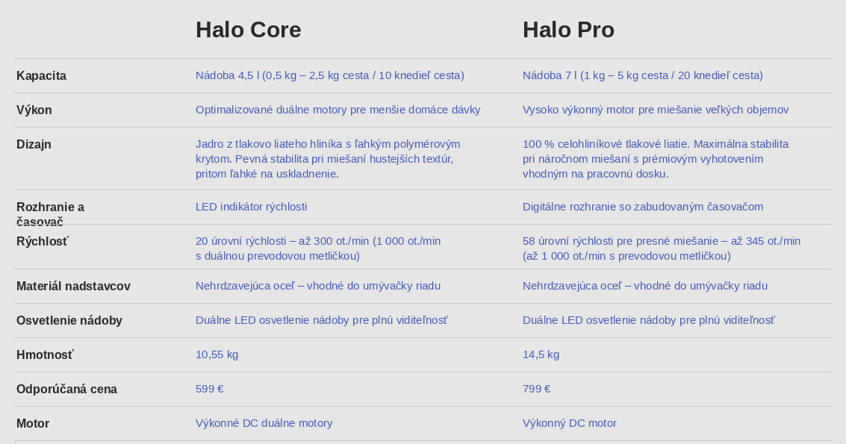Click the 14,5 kg weight value
This screenshot has height=444, width=846.
pyautogui.click(x=541, y=354)
